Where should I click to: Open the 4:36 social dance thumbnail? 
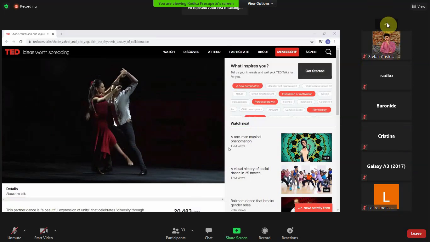306,179
